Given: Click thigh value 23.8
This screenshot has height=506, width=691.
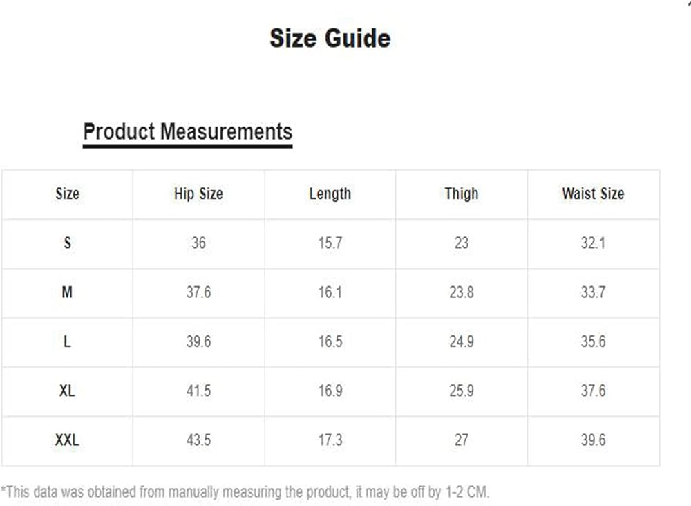Looking at the screenshot, I should (x=461, y=292).
